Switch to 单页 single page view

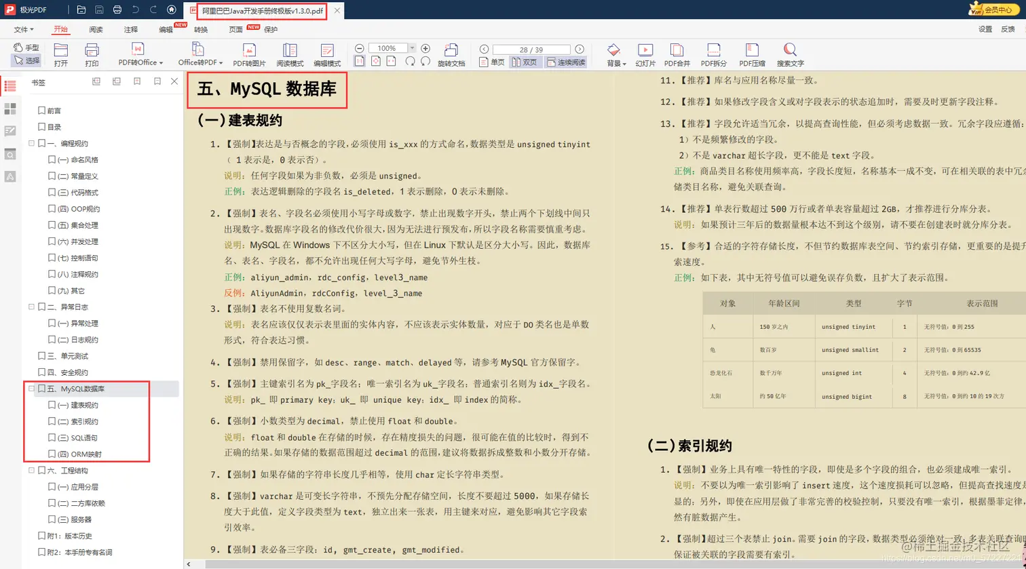pos(492,62)
